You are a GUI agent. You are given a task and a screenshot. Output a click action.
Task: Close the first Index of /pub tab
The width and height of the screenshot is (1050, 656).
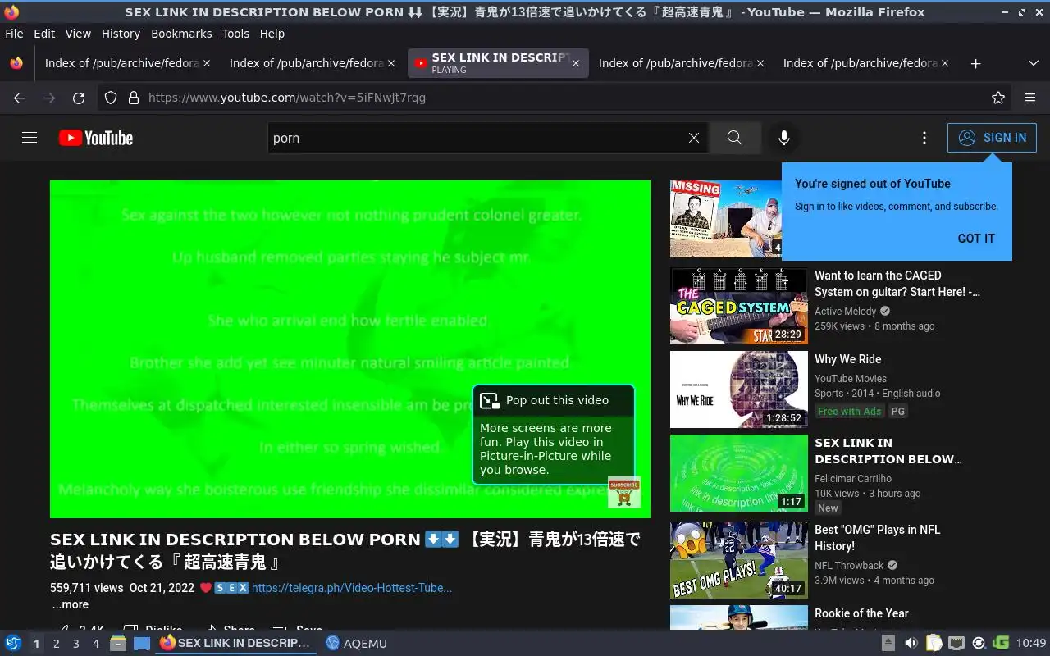207,63
